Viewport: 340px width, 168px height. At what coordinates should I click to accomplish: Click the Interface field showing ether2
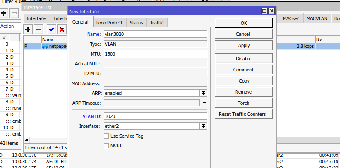coord(151,126)
